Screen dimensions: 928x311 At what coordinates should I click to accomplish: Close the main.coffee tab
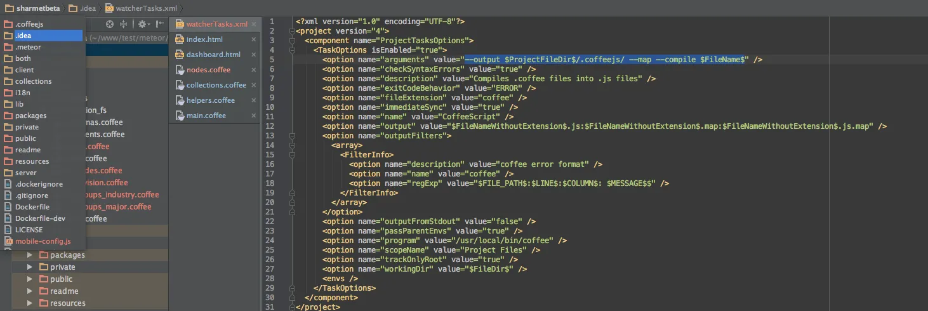coord(254,116)
